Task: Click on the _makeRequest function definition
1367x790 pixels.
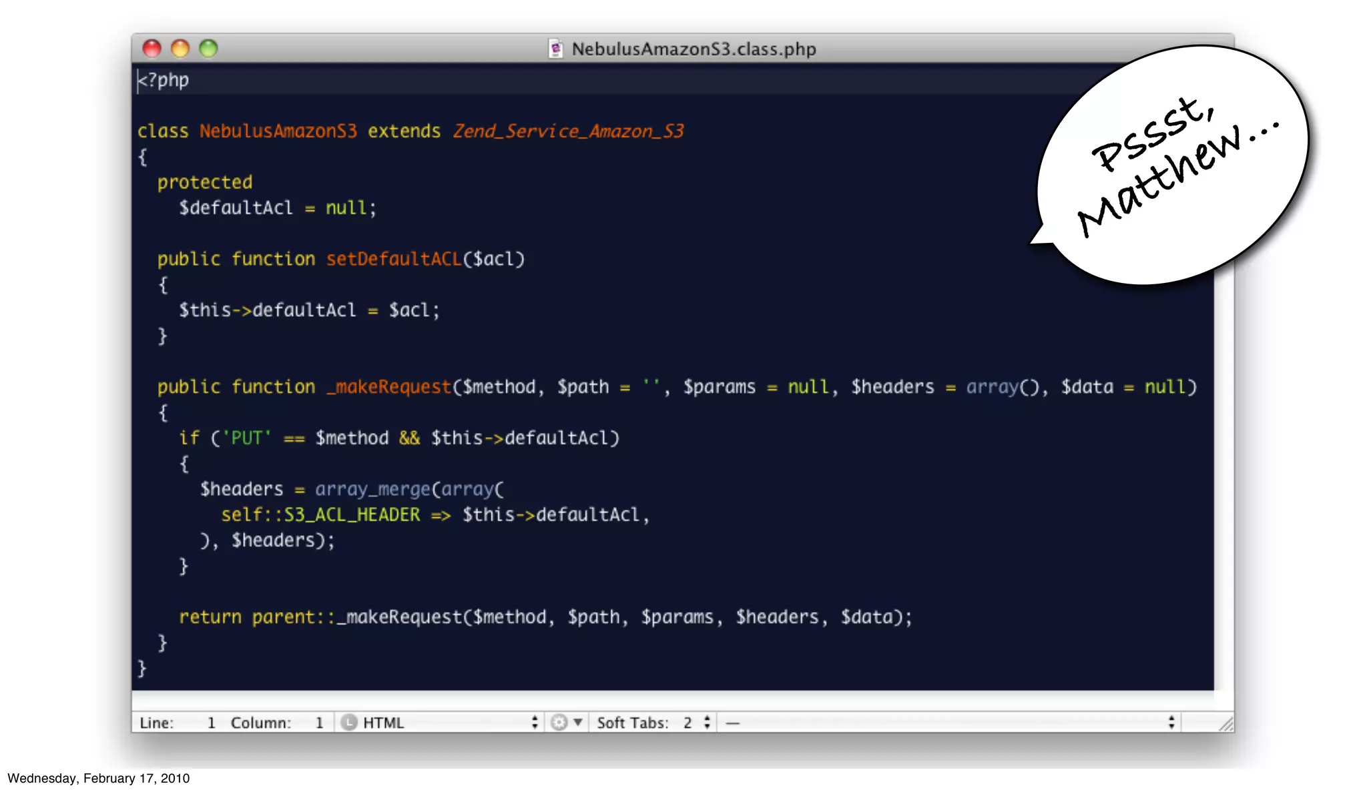Action: click(x=389, y=387)
